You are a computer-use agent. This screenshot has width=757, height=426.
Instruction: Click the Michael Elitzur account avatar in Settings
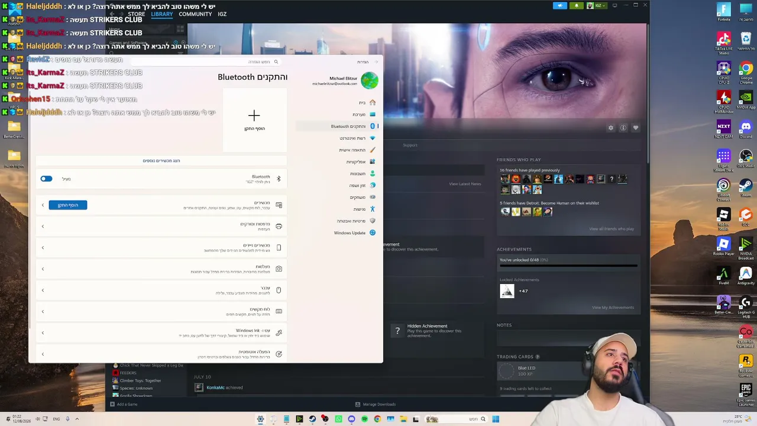(x=370, y=80)
